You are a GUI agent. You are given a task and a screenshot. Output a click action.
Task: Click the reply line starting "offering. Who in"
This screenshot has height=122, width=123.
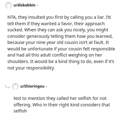[x=62, y=105]
